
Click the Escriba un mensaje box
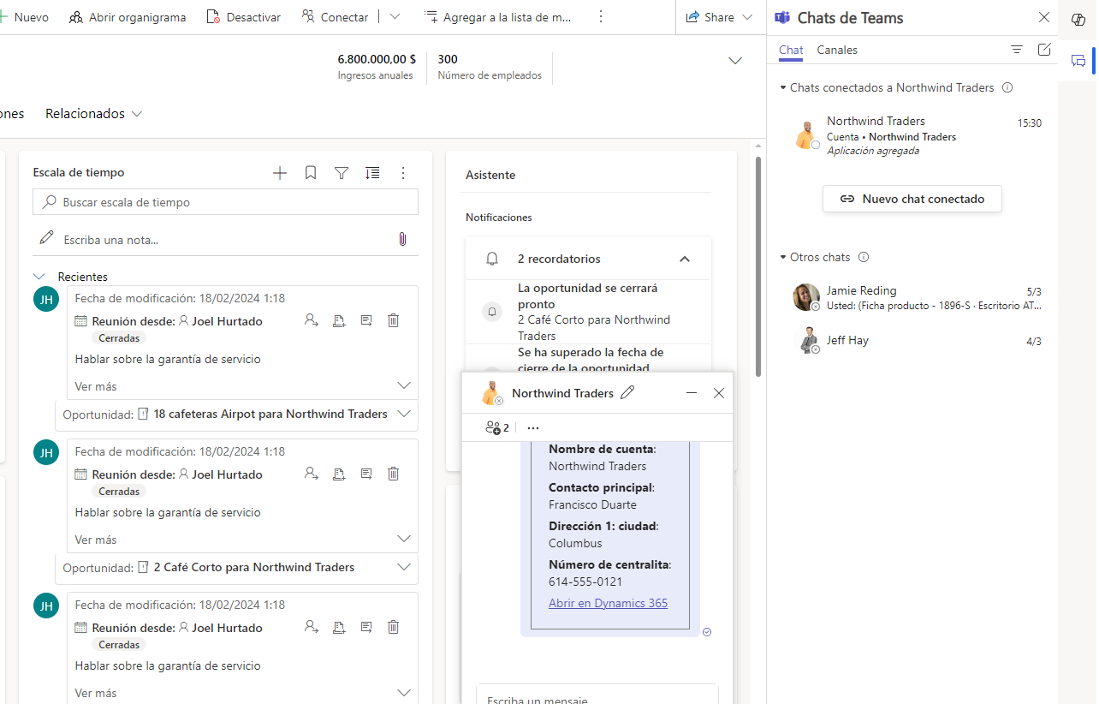(597, 695)
